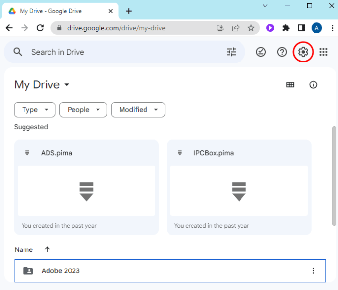This screenshot has height=290, width=338.
Task: Click the vertical page scrollbar
Action: pyautogui.click(x=334, y=176)
